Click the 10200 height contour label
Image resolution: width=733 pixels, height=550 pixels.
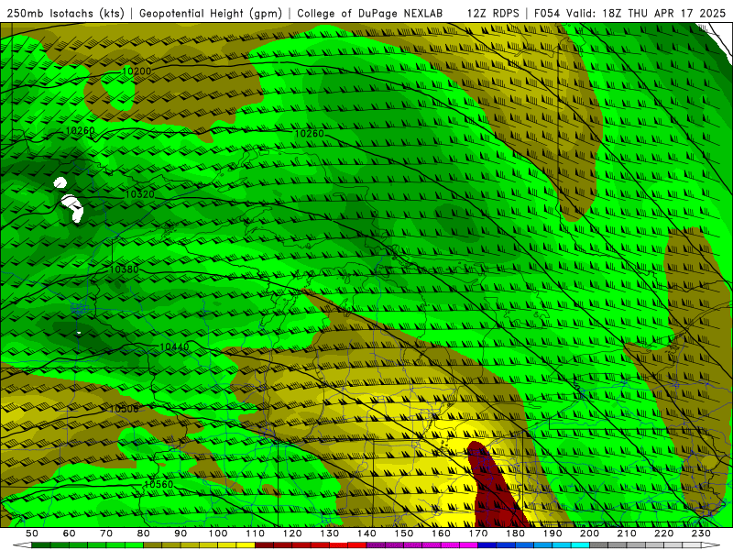[x=137, y=71]
